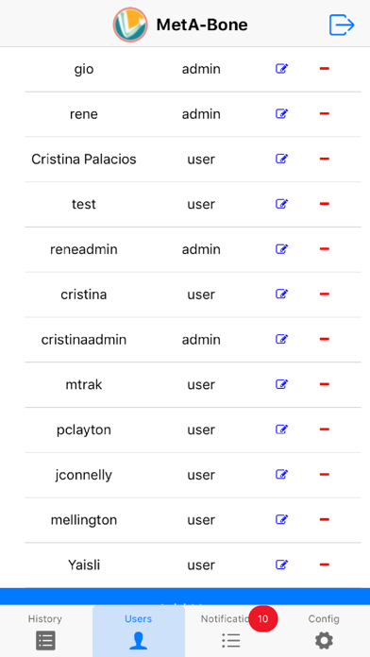Delete the cristina user row

point(325,295)
